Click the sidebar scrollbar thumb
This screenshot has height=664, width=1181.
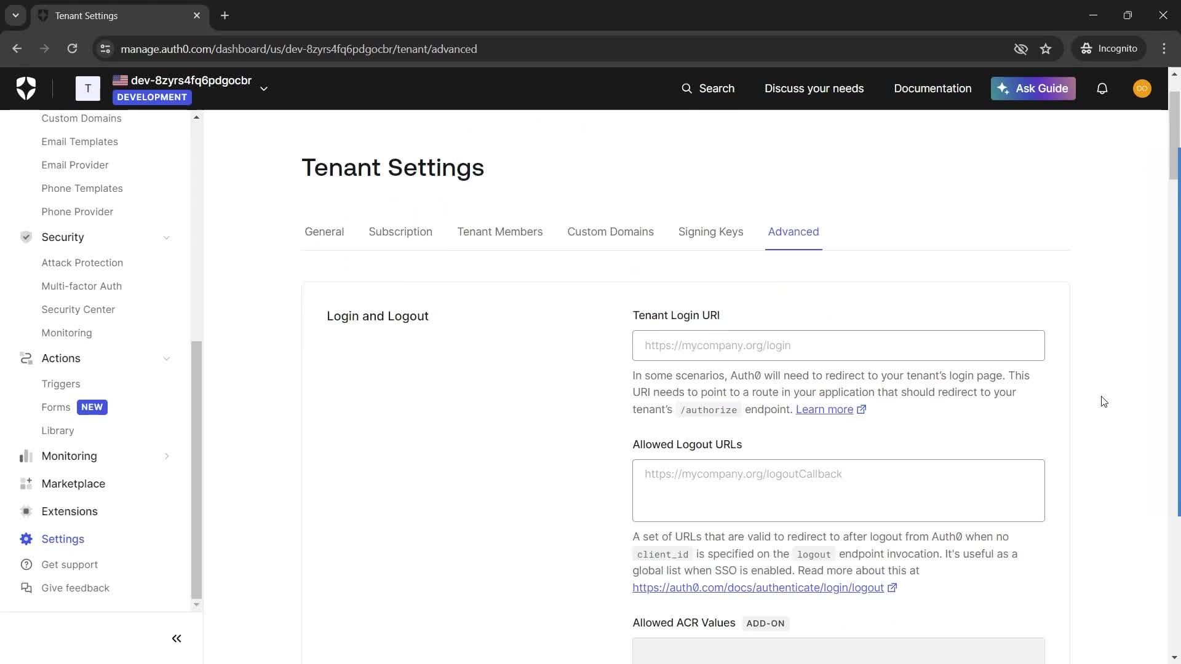(196, 470)
